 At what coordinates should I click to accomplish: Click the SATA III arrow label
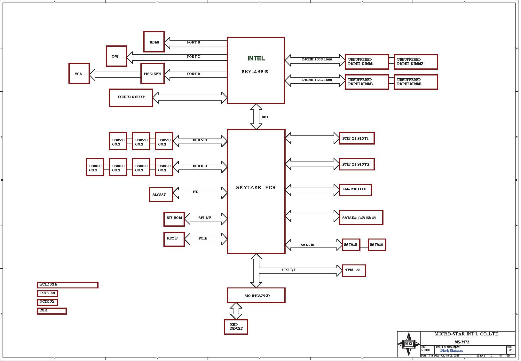[x=307, y=245]
